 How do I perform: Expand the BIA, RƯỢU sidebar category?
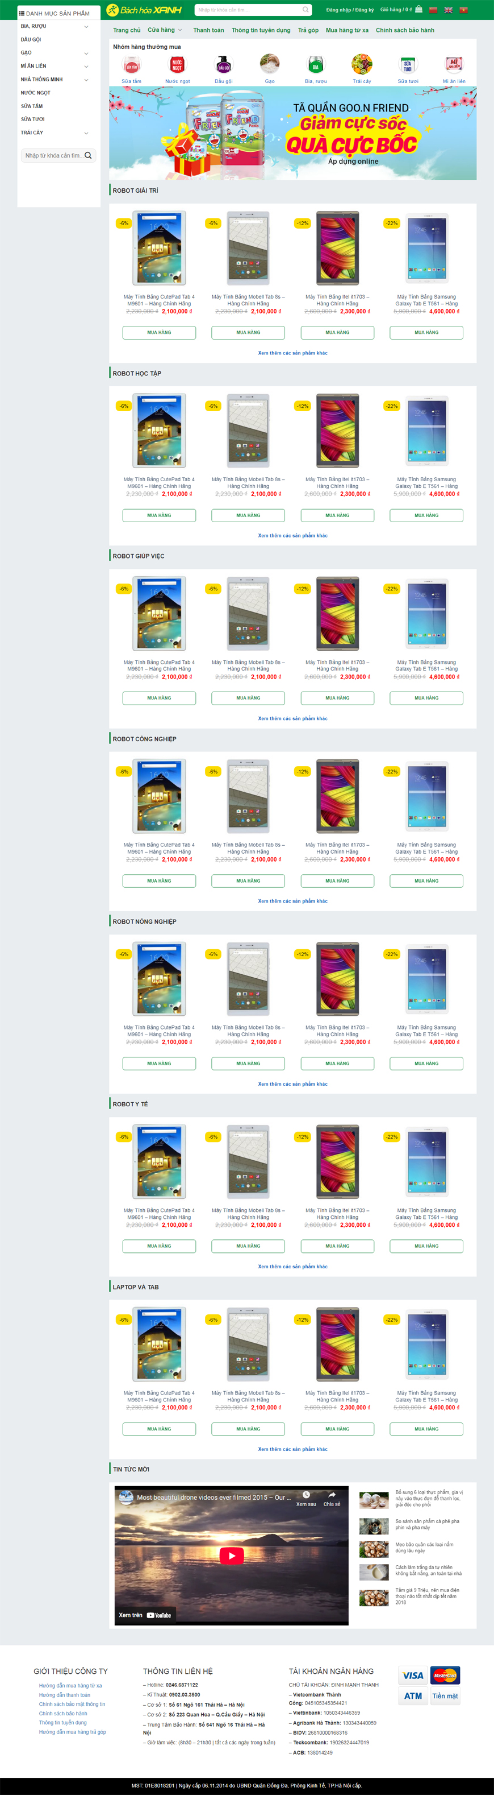pos(86,27)
